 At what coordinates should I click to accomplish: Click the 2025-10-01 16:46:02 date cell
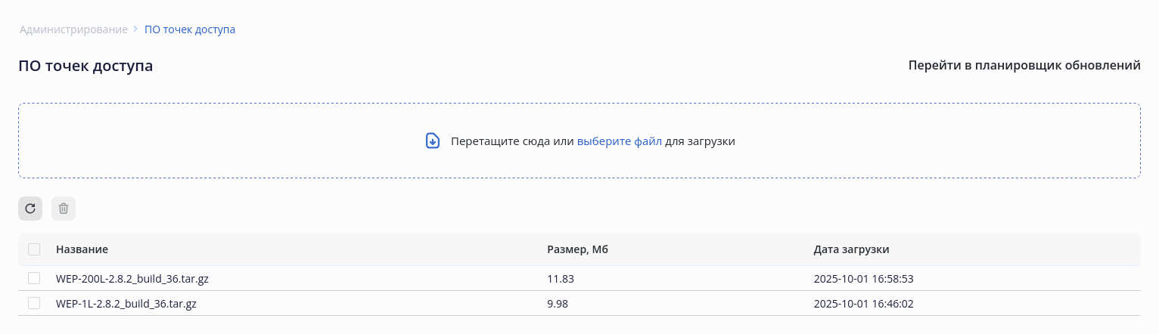click(x=863, y=304)
